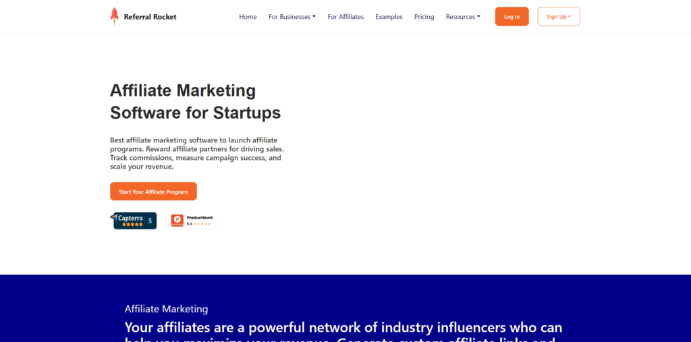Click the Affiliate Marketing Software for Startups headline
This screenshot has width=691, height=342.
195,101
